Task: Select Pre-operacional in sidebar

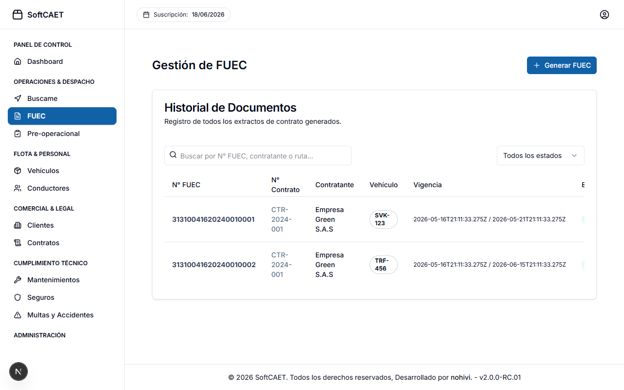Action: click(x=62, y=134)
